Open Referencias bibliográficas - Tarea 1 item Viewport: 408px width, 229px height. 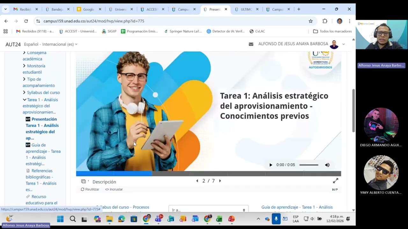41,180
